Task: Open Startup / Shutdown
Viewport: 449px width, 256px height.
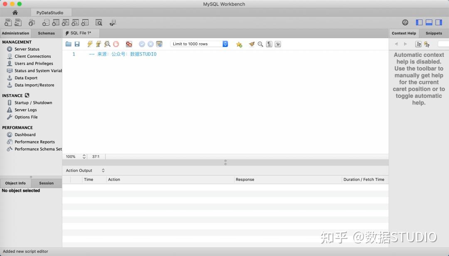Action: pos(33,102)
